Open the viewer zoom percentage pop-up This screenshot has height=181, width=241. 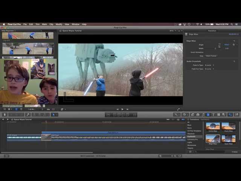click(x=172, y=31)
